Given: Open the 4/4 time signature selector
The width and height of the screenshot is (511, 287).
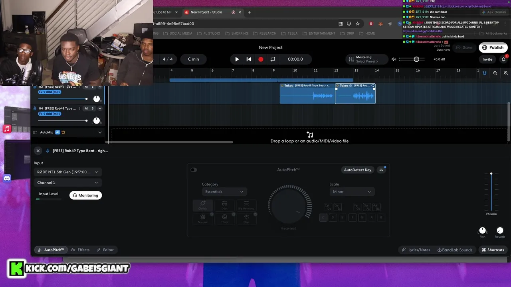Looking at the screenshot, I should [168, 59].
